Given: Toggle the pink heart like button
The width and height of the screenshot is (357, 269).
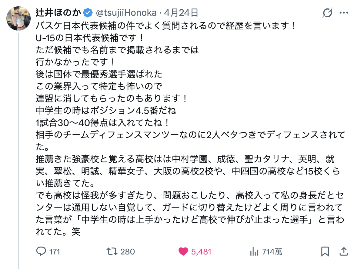Looking at the screenshot, I should 183,251.
